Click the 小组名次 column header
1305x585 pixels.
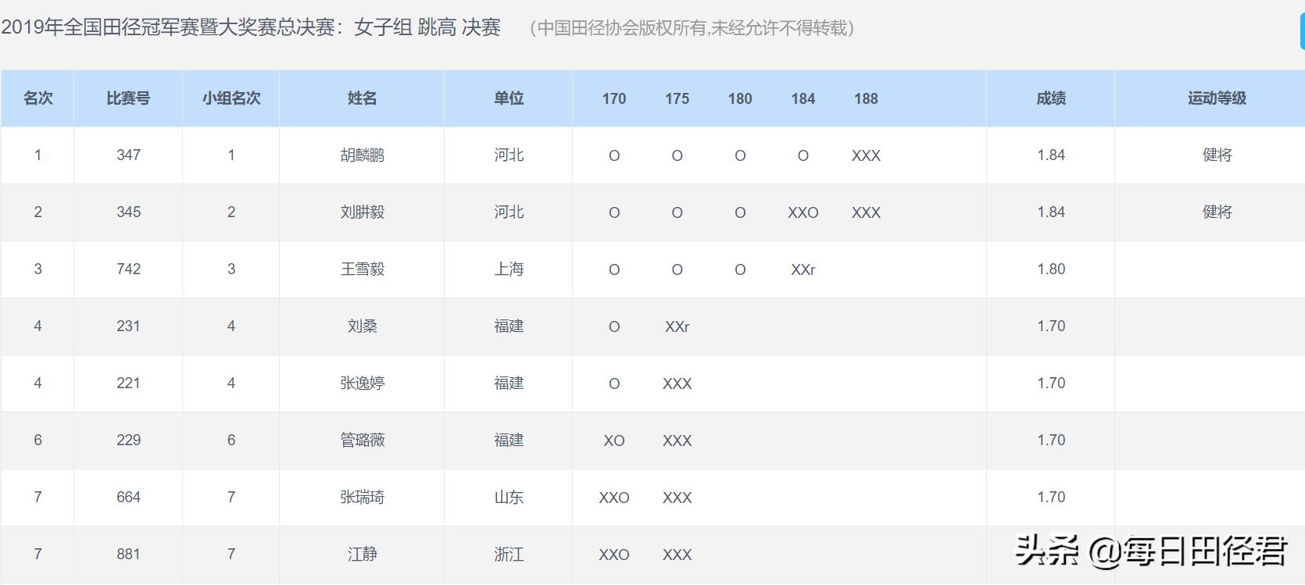click(231, 98)
